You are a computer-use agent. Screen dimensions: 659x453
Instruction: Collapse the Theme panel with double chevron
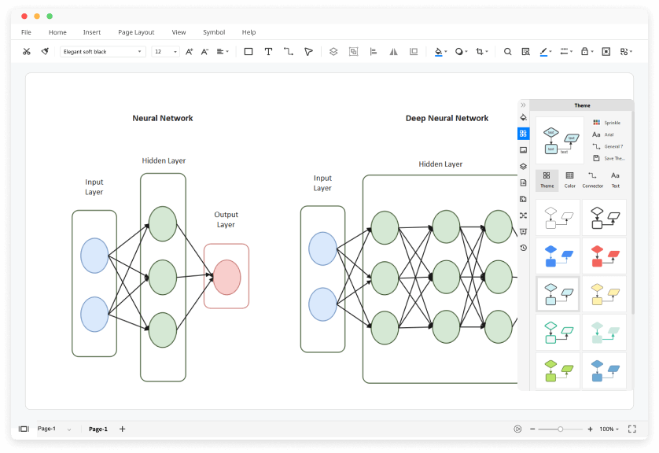[x=523, y=105]
